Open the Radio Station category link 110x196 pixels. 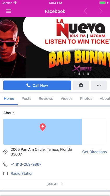[x=22, y=174]
